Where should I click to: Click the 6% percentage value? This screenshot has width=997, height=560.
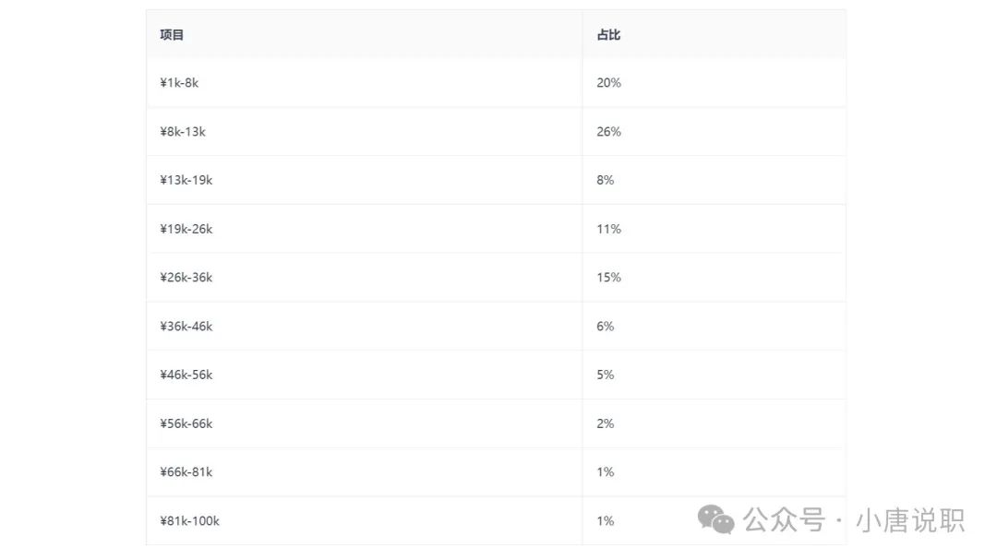(x=606, y=326)
